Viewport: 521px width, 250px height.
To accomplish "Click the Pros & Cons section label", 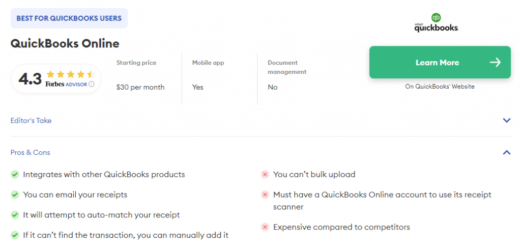I will 31,152.
